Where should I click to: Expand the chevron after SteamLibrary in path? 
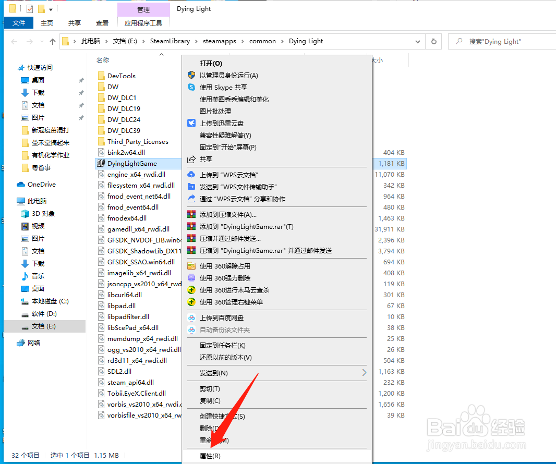[197, 42]
